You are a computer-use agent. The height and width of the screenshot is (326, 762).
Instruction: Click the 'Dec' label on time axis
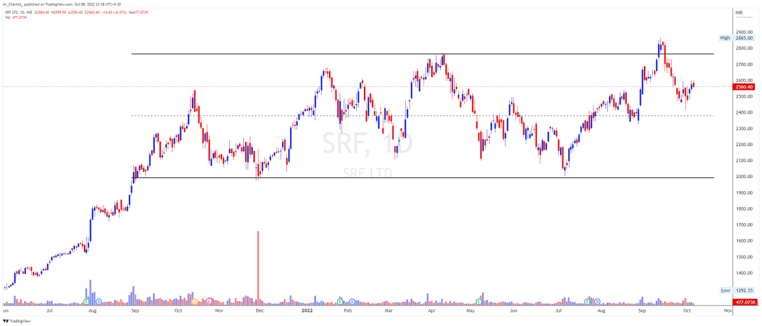(258, 312)
